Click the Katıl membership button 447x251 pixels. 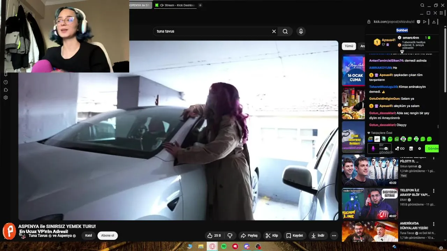[89, 236]
